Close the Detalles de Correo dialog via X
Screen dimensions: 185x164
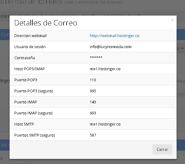tap(172, 20)
